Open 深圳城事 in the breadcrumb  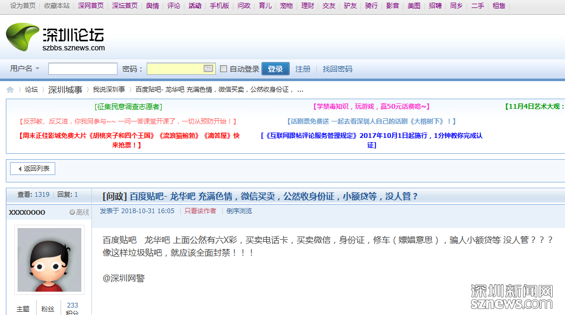[65, 90]
